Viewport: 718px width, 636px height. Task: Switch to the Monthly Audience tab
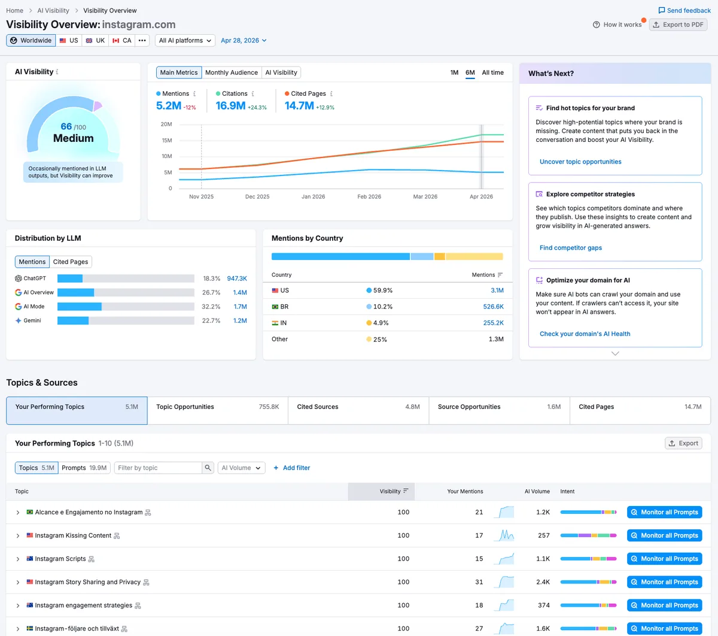pos(232,72)
